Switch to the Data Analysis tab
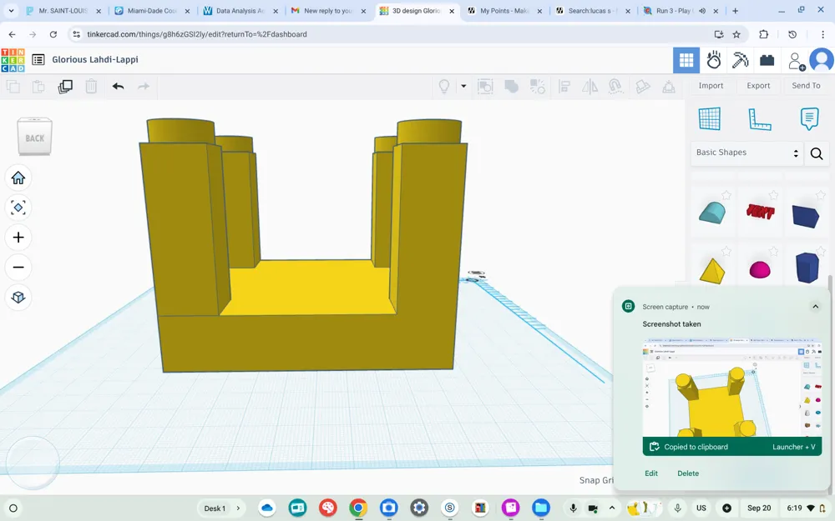Image resolution: width=835 pixels, height=521 pixels. click(240, 11)
